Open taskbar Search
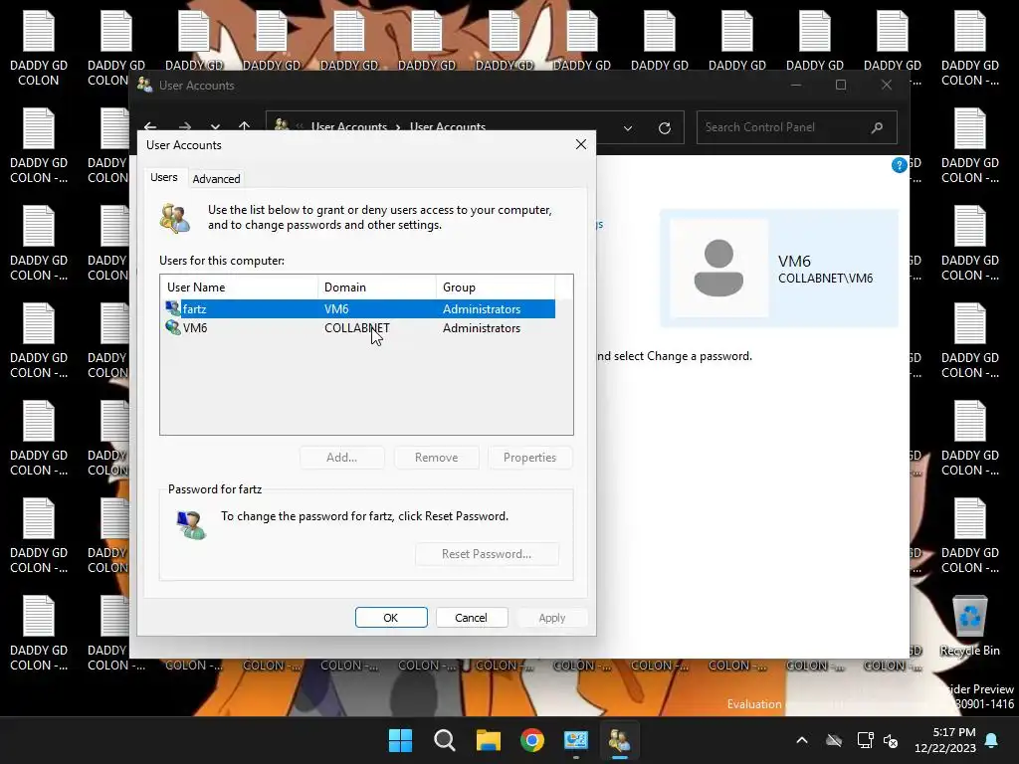Image resolution: width=1019 pixels, height=764 pixels. (445, 740)
